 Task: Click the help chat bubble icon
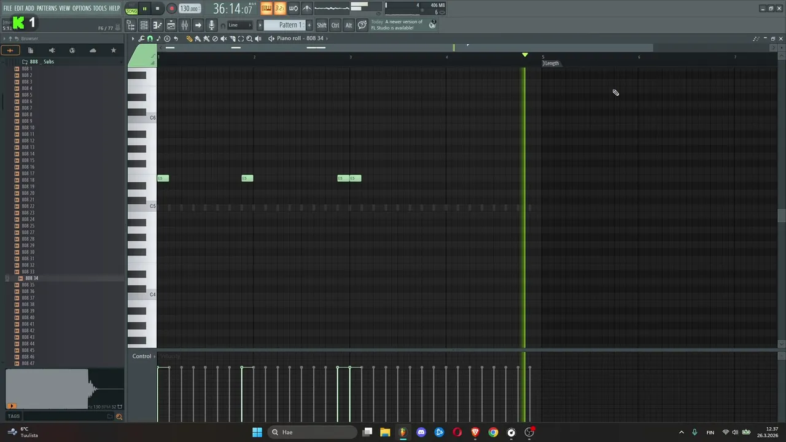click(x=362, y=25)
